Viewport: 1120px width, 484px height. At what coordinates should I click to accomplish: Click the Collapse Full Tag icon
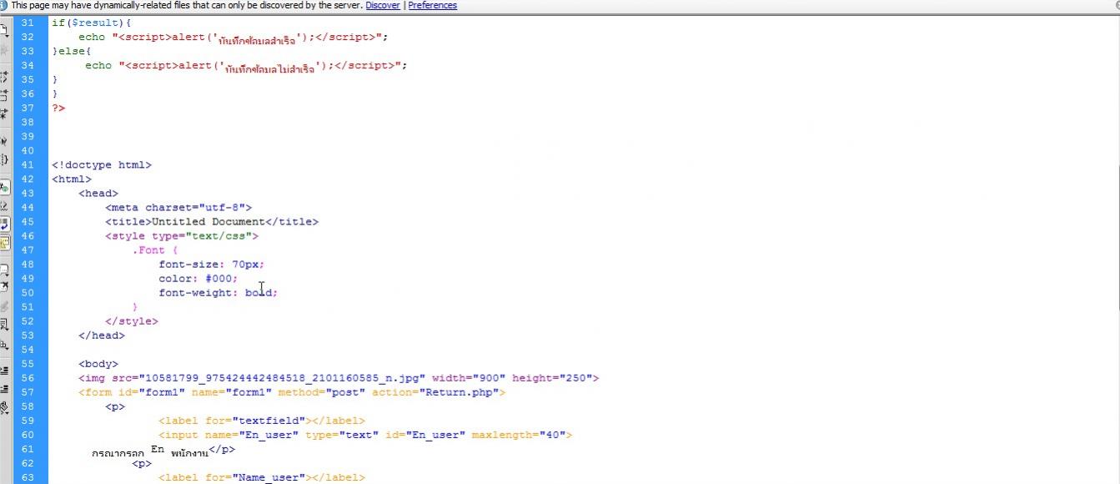tap(4, 76)
